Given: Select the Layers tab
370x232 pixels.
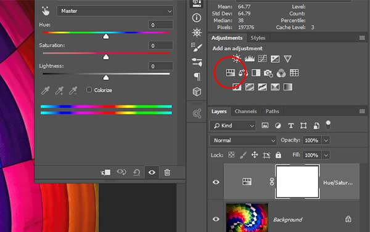Looking at the screenshot, I should pos(219,111).
